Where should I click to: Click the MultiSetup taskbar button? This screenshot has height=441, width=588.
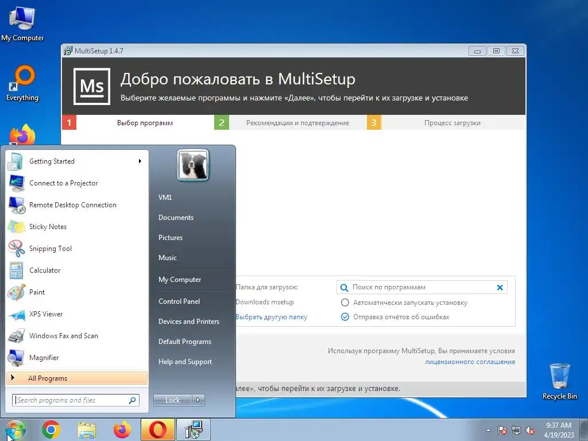(x=194, y=430)
